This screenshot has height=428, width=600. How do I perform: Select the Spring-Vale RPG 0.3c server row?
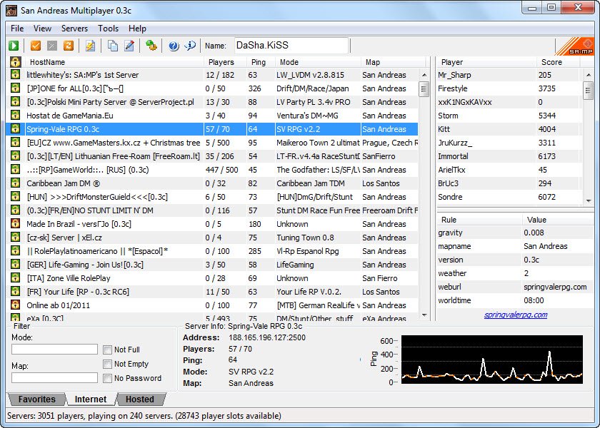point(212,129)
